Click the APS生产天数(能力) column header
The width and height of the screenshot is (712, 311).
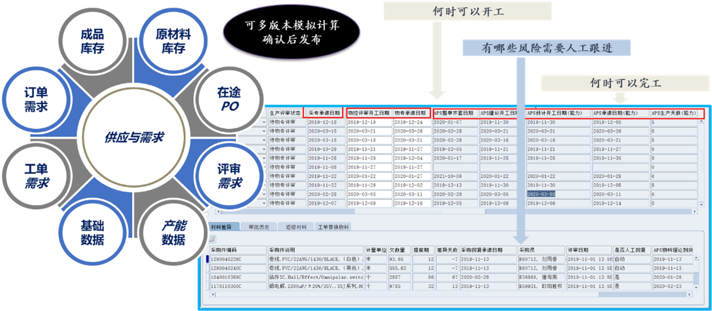[673, 113]
